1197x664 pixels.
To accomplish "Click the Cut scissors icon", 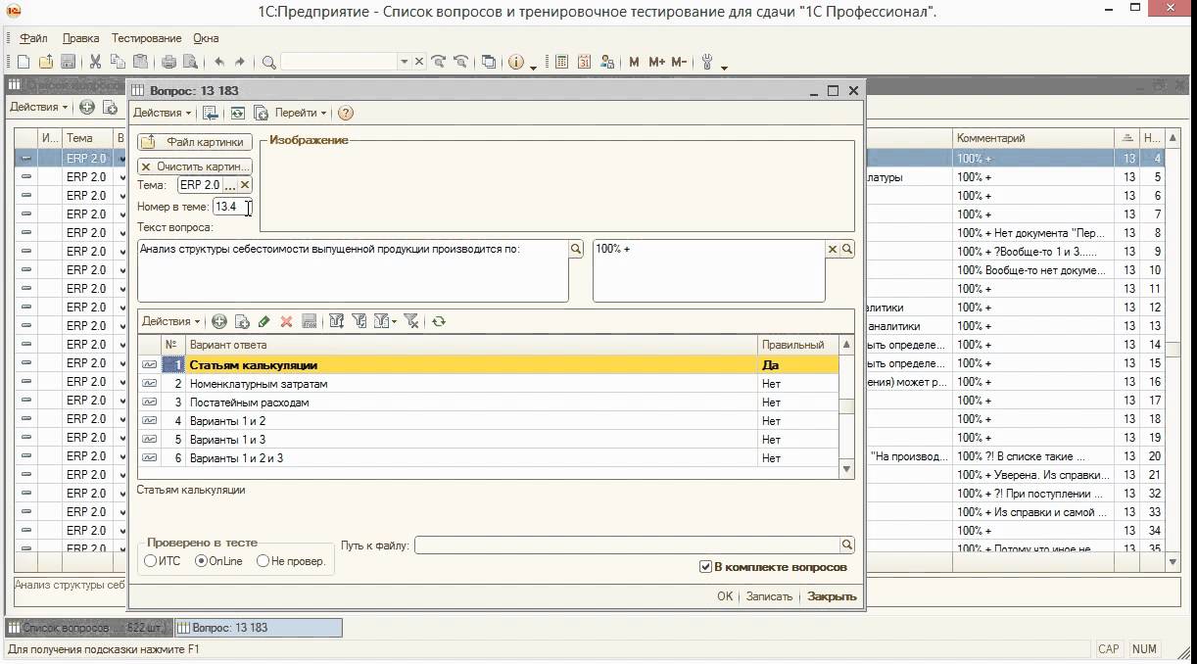I will (x=95, y=62).
